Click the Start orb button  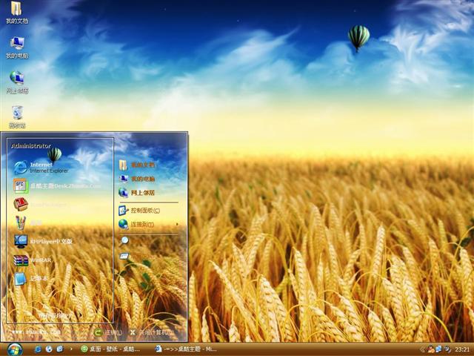pyautogui.click(x=15, y=349)
